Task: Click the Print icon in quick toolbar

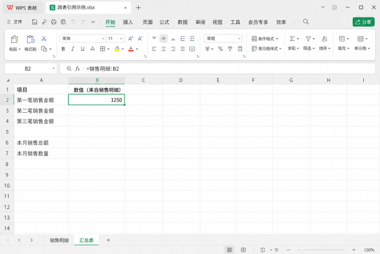Action: (x=54, y=22)
